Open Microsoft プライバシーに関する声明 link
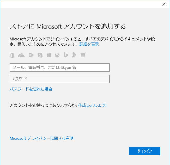The height and width of the screenshot is (165, 170). (41, 138)
